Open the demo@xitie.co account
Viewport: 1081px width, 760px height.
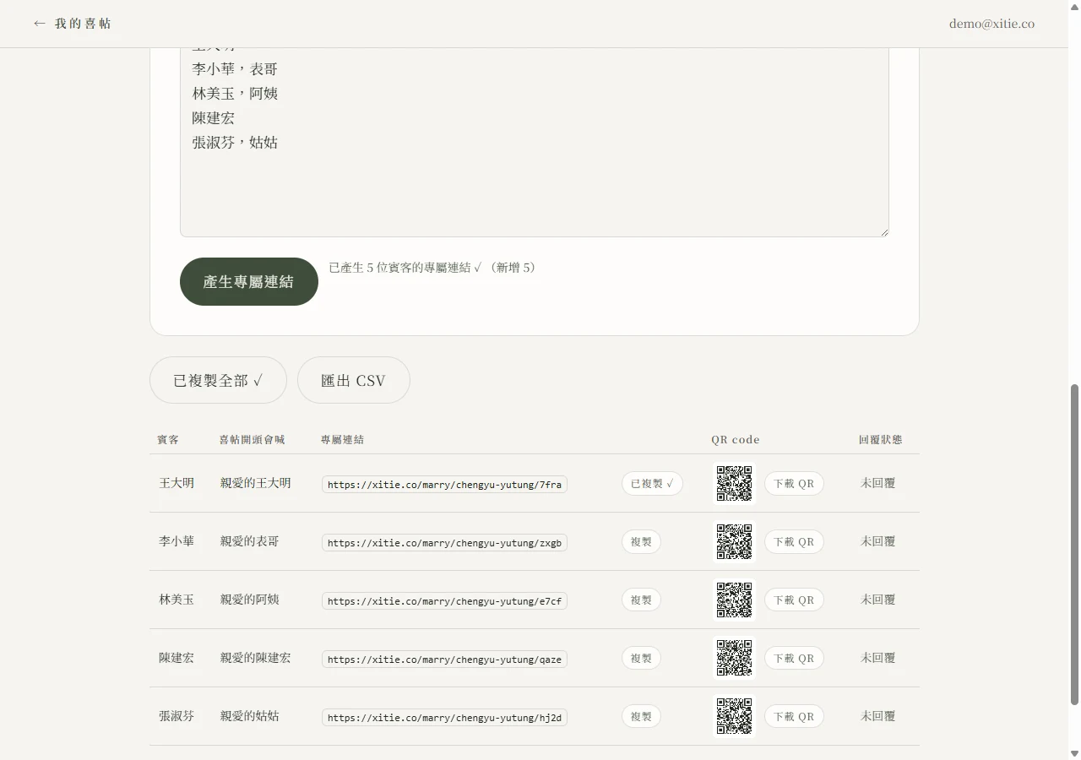991,24
